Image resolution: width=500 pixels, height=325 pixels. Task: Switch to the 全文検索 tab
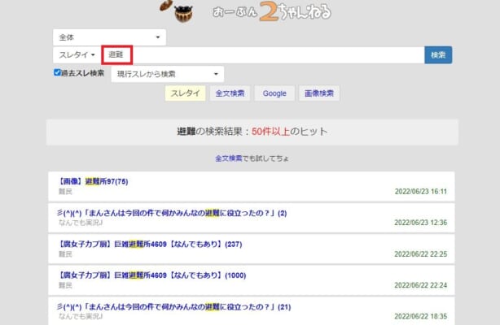(x=230, y=93)
